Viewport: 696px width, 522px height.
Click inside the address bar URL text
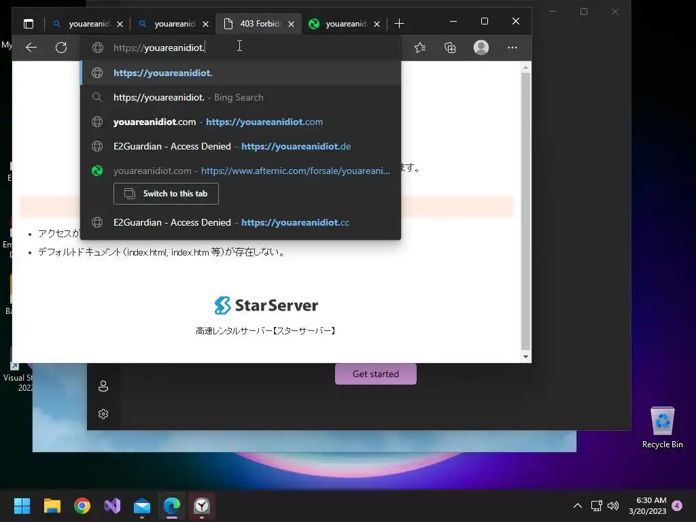click(159, 48)
